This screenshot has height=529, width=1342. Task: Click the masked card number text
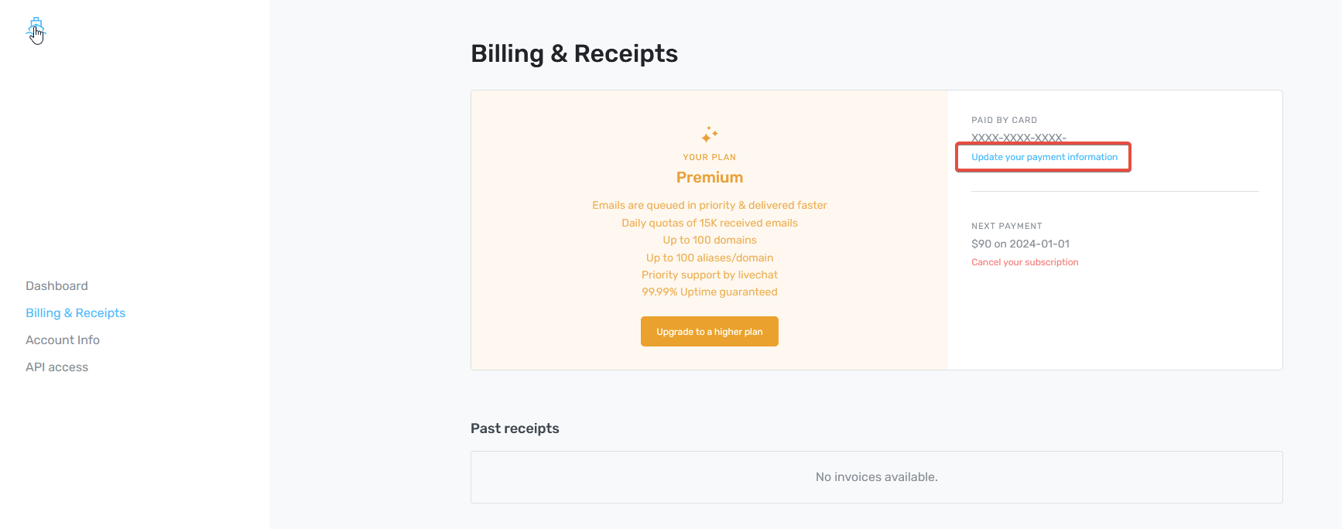coord(1018,138)
